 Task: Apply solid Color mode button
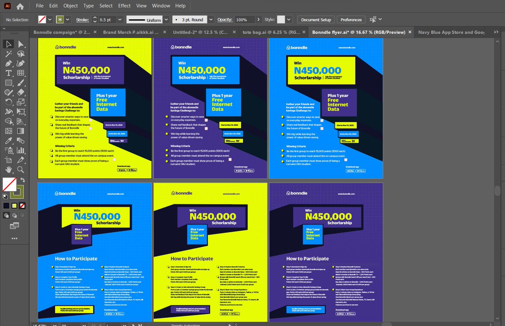[x=6, y=206]
